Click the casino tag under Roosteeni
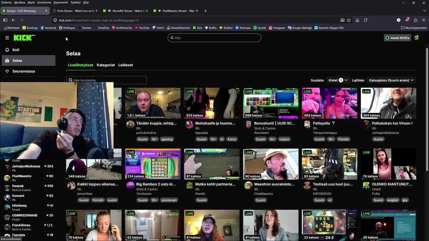This screenshot has width=429, height=241. [x=284, y=139]
